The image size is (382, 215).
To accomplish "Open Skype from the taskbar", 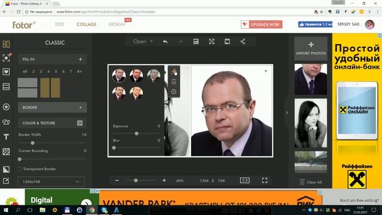I will pos(104,210).
